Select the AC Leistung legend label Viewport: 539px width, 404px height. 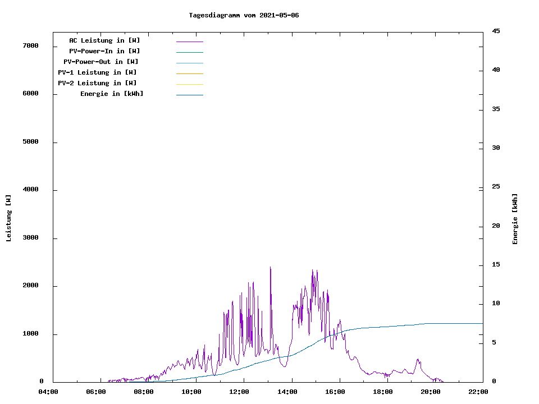point(104,40)
